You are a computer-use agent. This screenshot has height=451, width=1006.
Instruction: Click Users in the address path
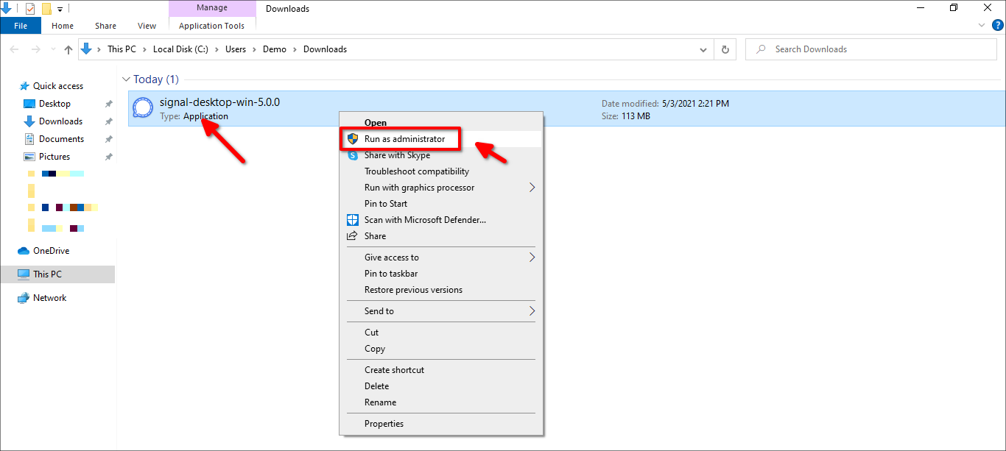(236, 49)
